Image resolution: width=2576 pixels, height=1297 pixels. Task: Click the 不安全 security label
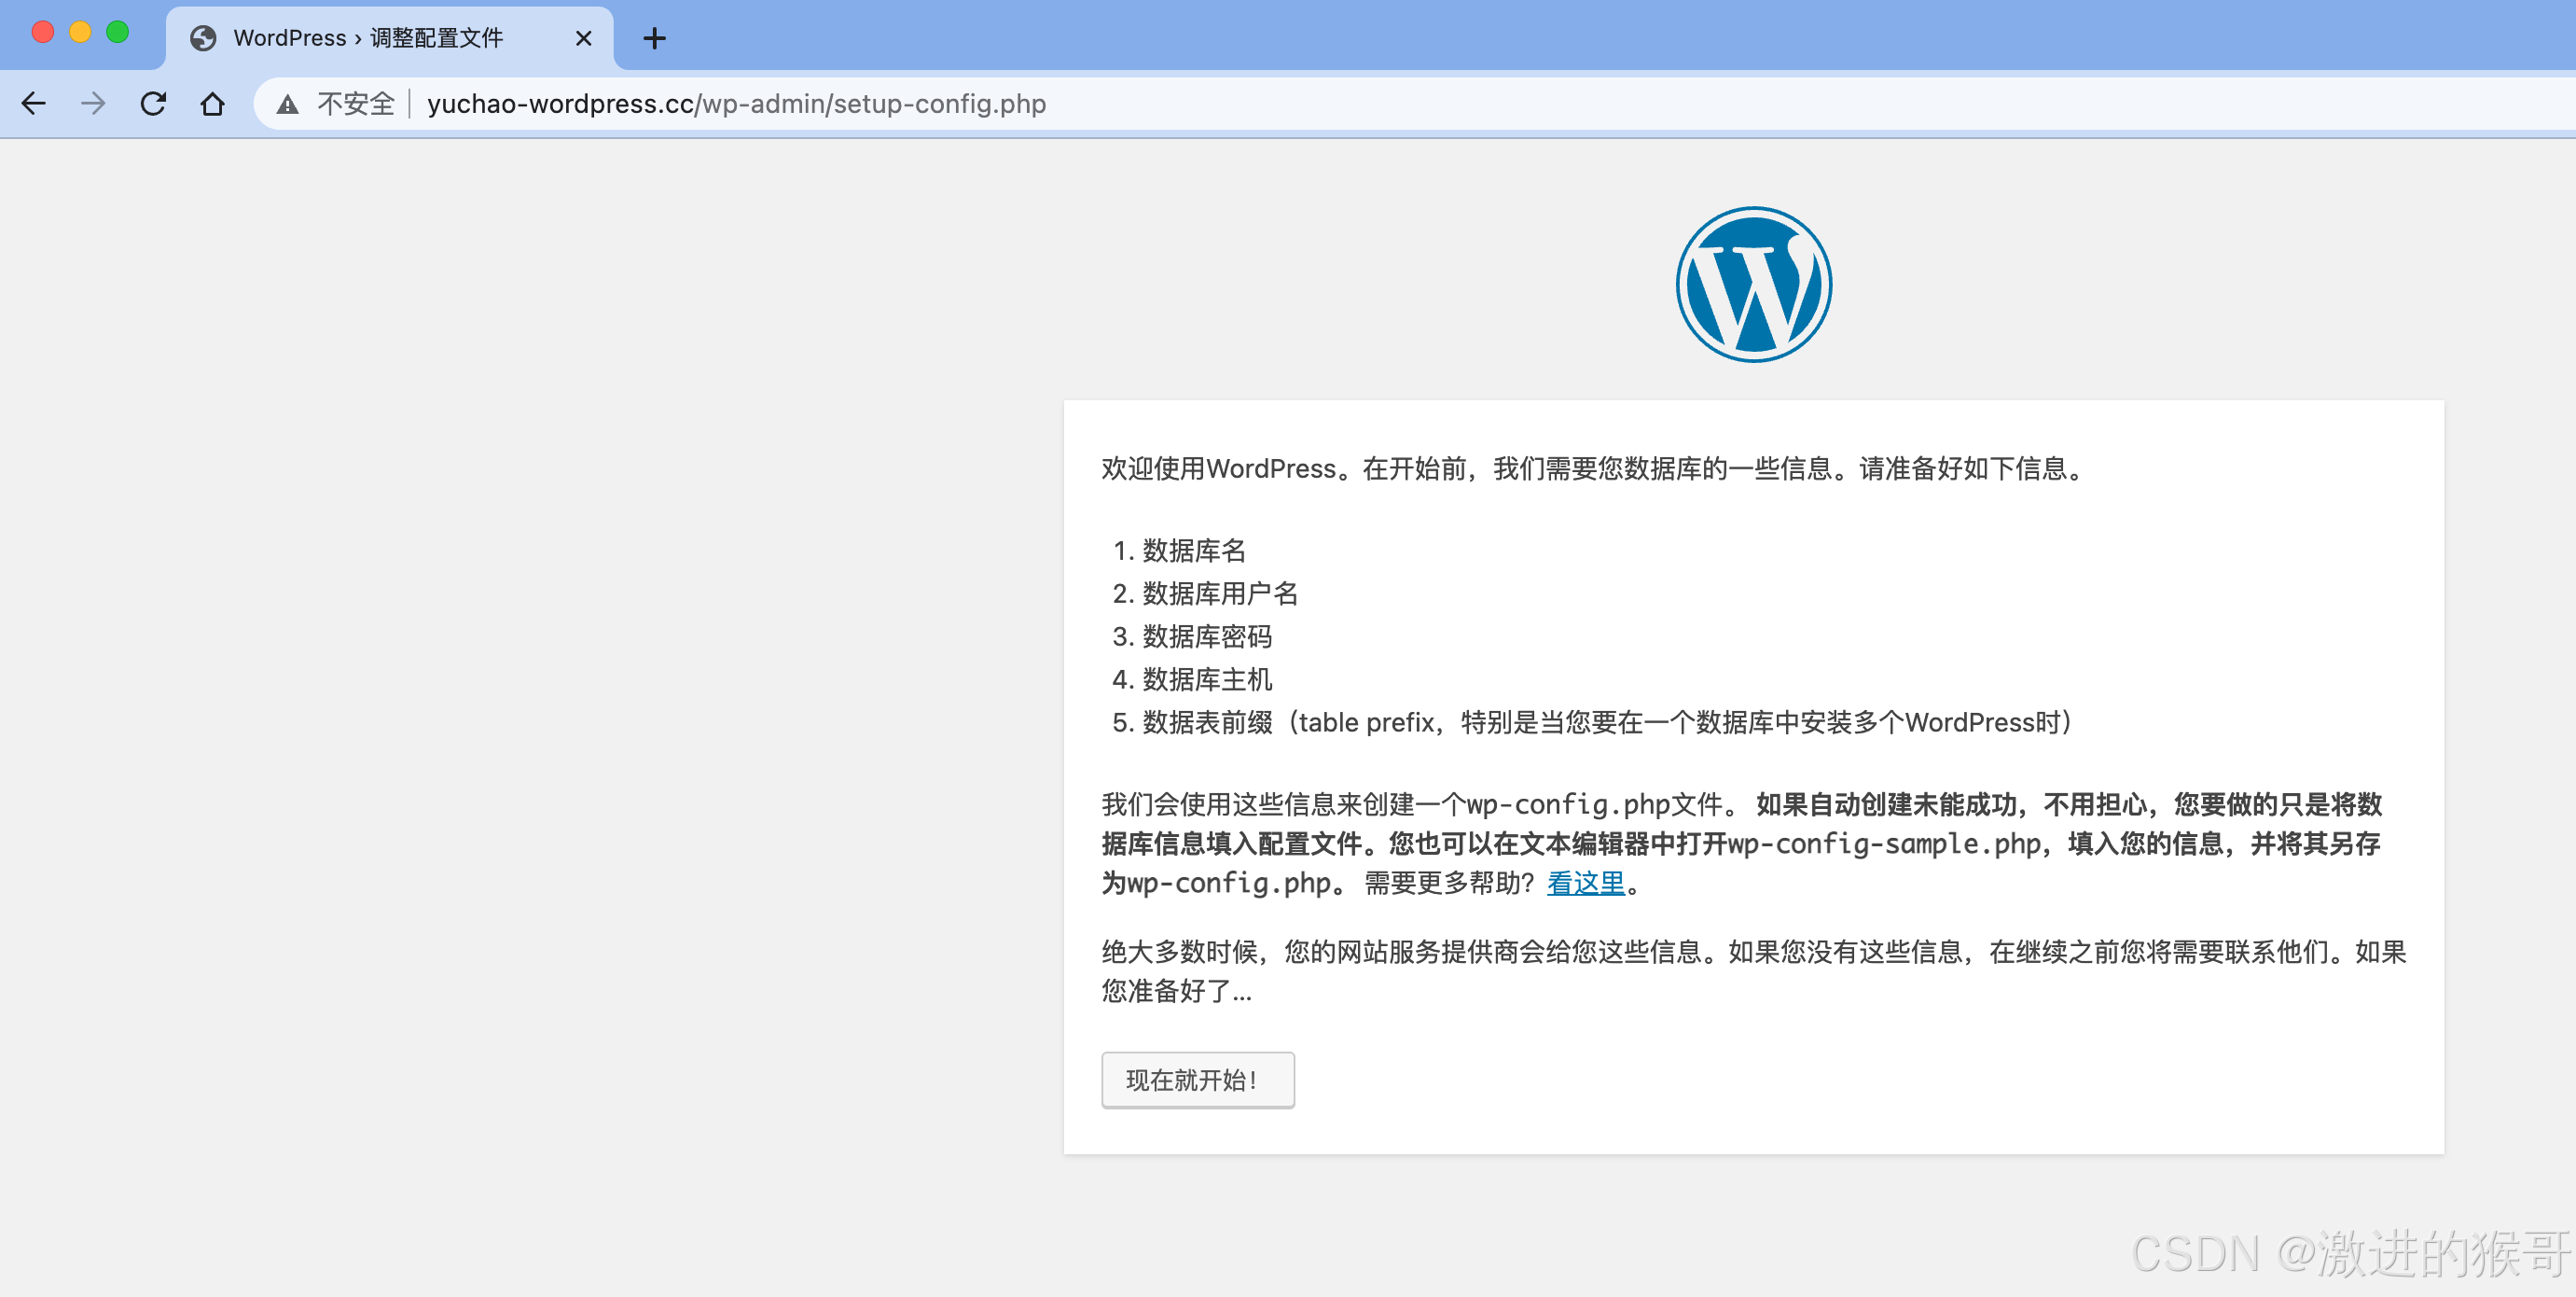click(x=356, y=105)
